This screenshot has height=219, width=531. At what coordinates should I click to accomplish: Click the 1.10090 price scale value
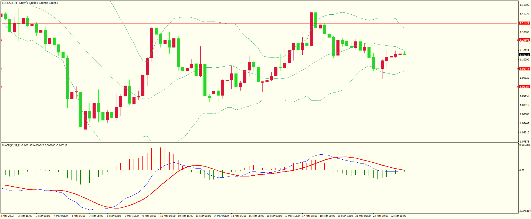pos(525,60)
